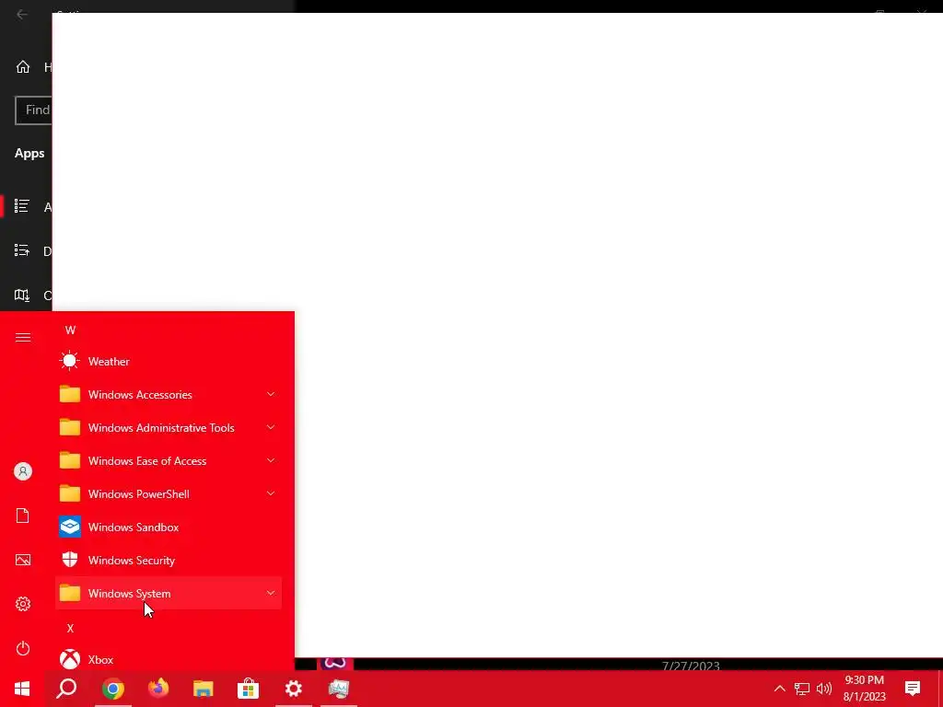Launch Windows Sandbox
Image resolution: width=943 pixels, height=707 pixels.
(169, 527)
